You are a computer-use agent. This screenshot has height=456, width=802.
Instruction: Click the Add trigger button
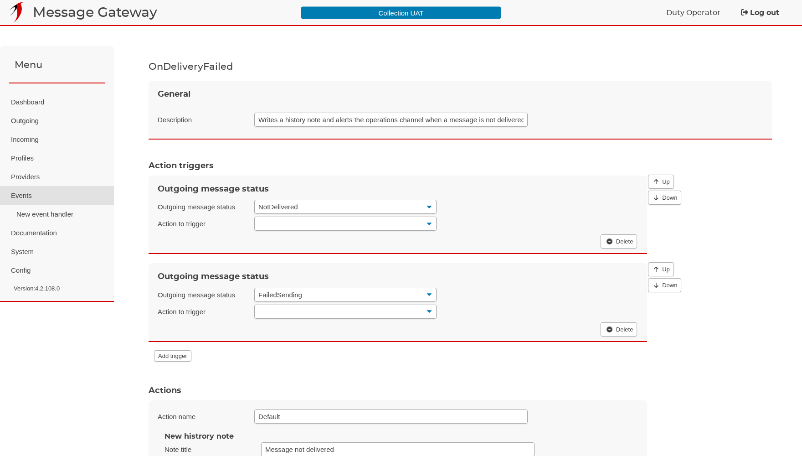click(173, 356)
